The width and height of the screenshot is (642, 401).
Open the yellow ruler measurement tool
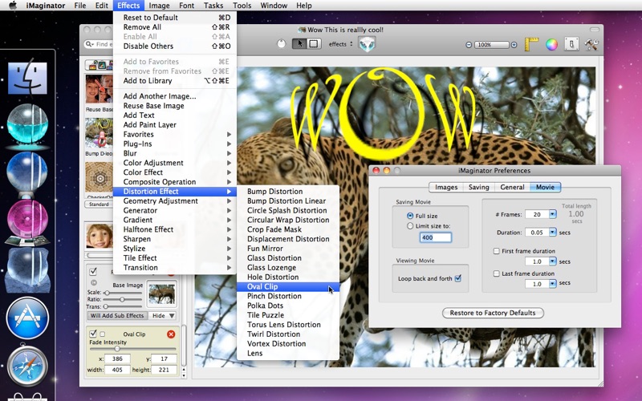tap(531, 44)
